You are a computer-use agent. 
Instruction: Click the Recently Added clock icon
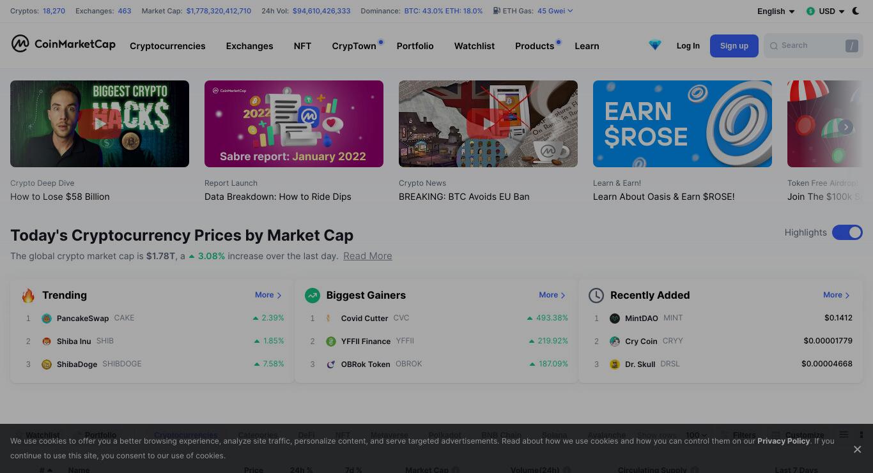[x=596, y=296]
